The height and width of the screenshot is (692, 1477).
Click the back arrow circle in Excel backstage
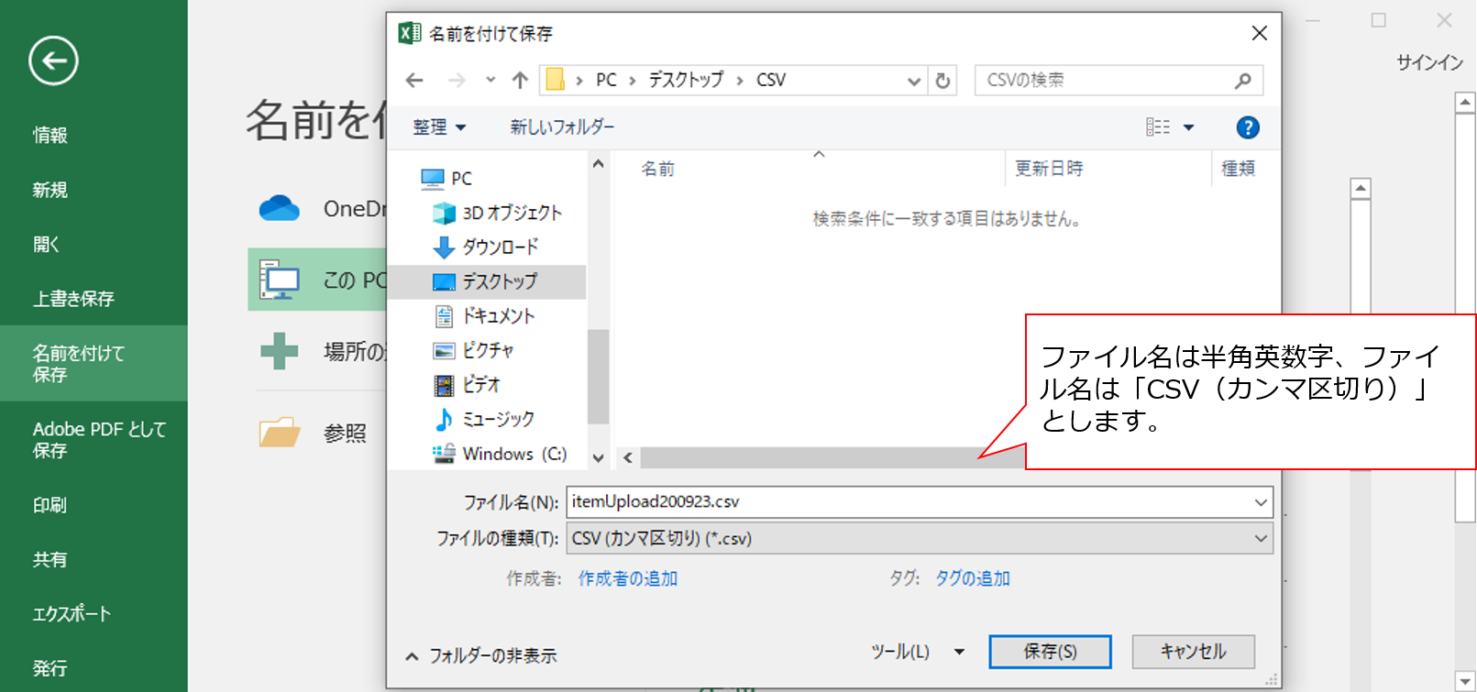pos(53,61)
